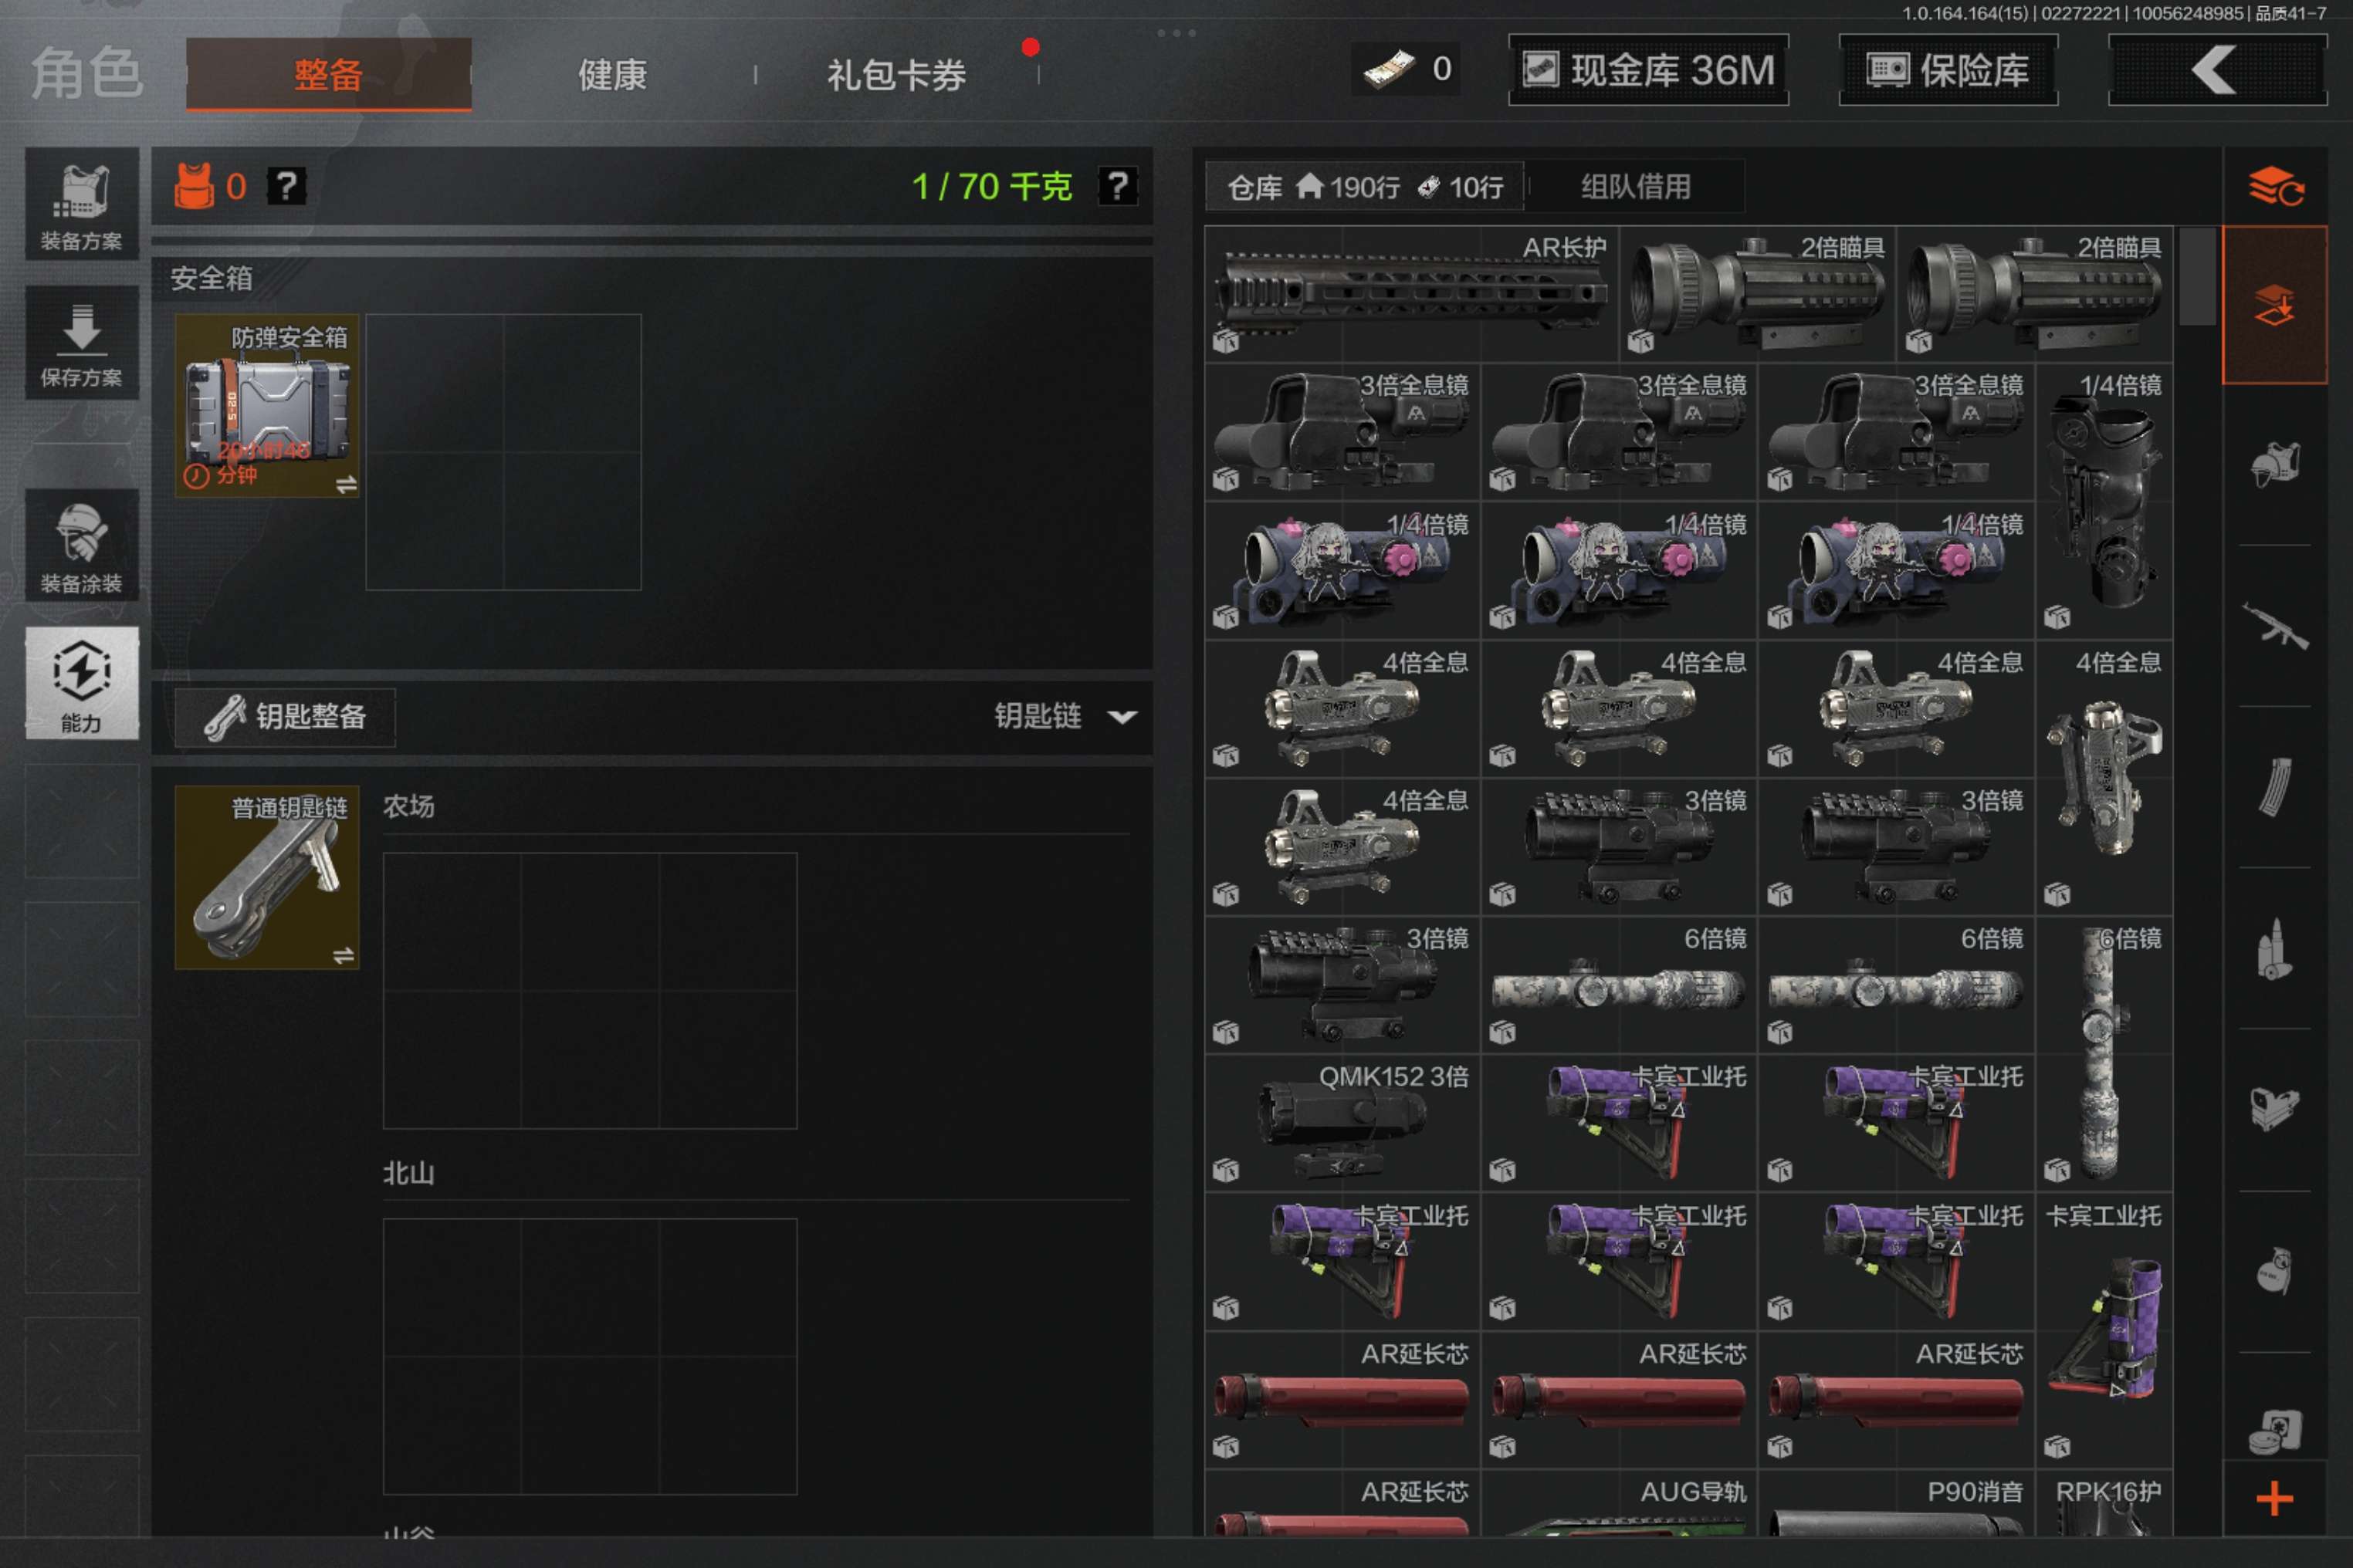This screenshot has height=1568, width=2353.
Task: Switch to the 健康 tab
Action: (612, 75)
